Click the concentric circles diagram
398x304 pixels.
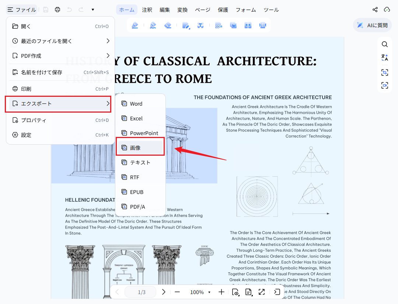click(x=257, y=197)
